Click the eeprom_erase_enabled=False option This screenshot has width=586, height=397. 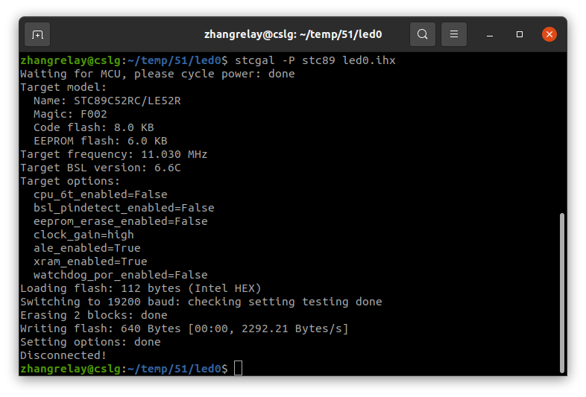pos(121,222)
